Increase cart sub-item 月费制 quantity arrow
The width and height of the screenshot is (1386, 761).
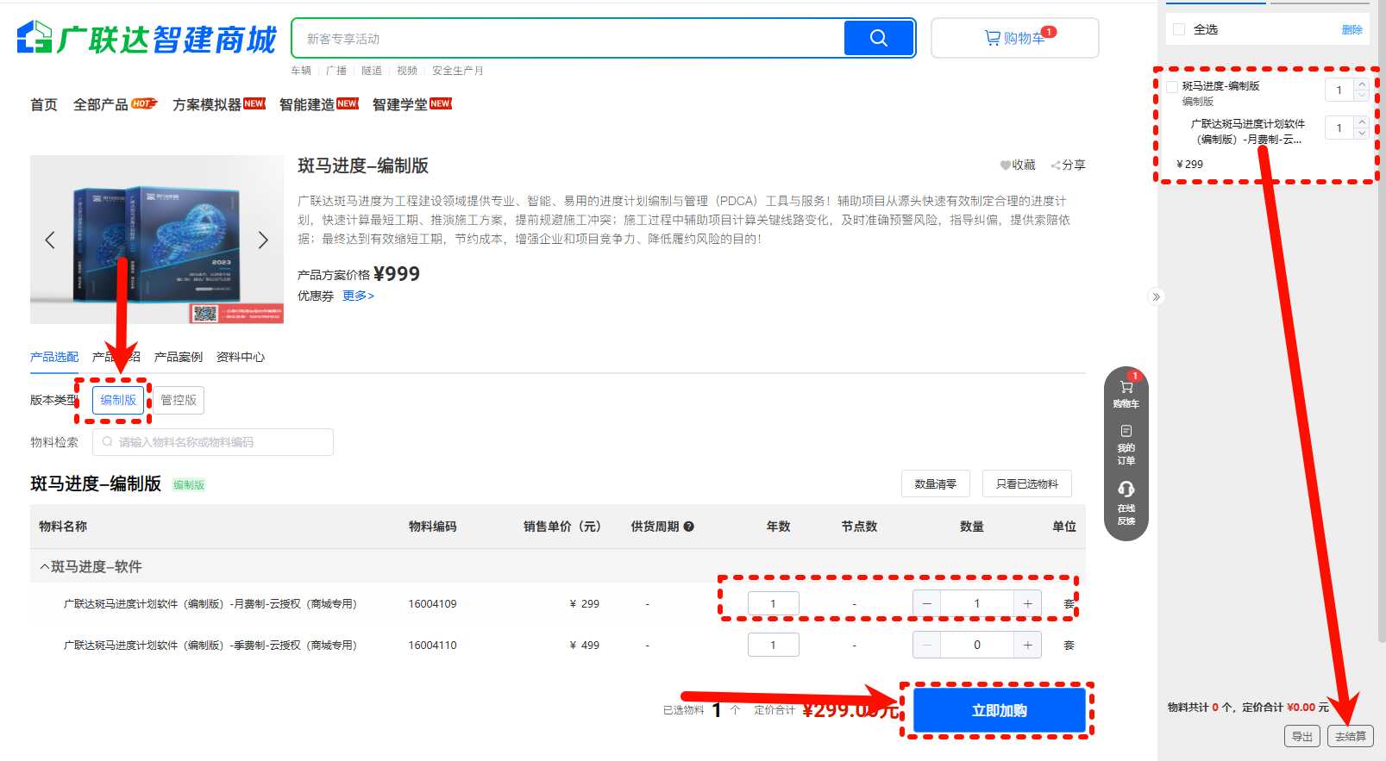(1362, 122)
